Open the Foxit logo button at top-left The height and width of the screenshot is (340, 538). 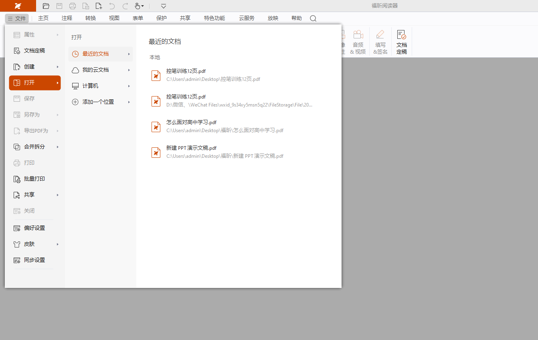click(x=18, y=6)
